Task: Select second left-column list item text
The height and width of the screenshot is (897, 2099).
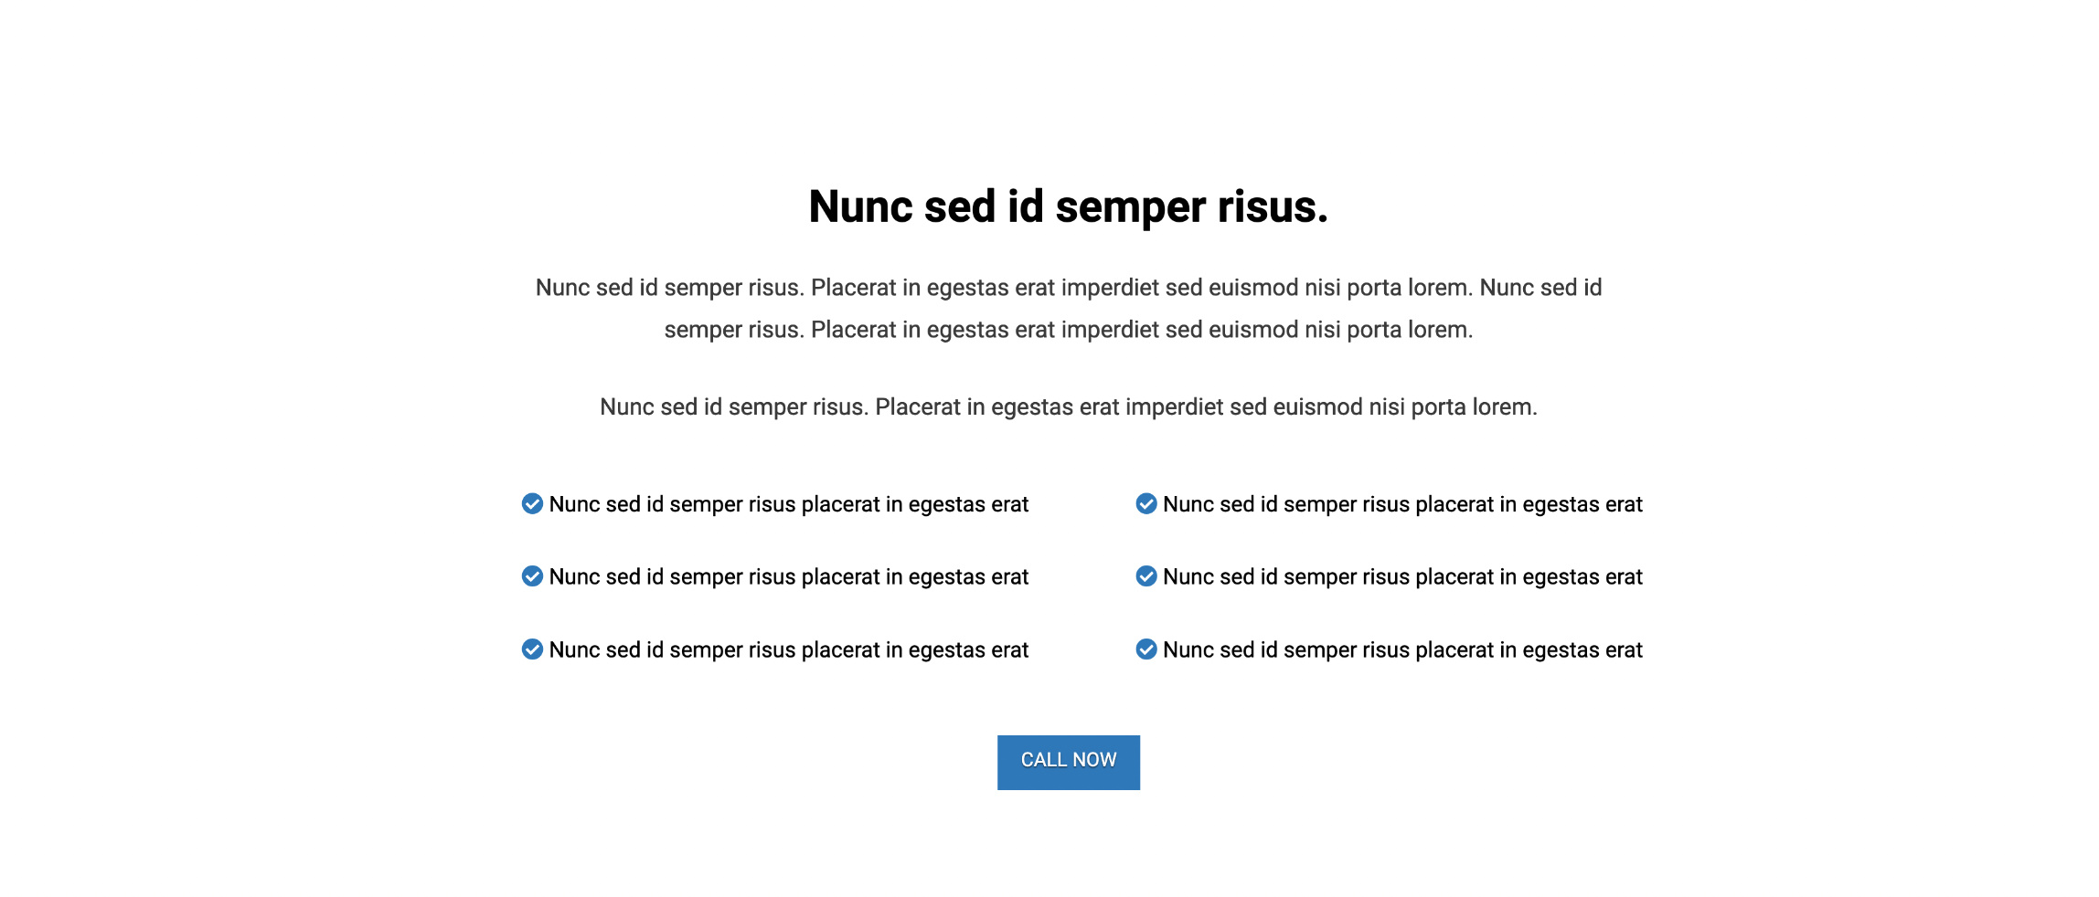Action: 789,577
